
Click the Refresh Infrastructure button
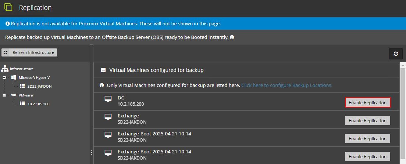click(29, 52)
